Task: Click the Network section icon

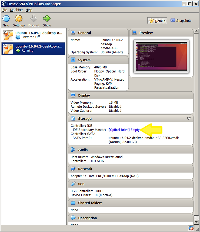Action: click(73, 169)
